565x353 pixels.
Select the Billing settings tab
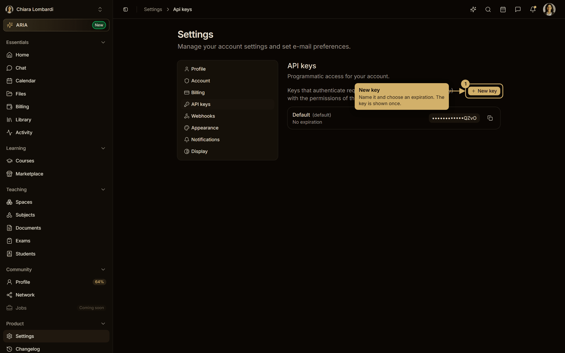point(228,93)
